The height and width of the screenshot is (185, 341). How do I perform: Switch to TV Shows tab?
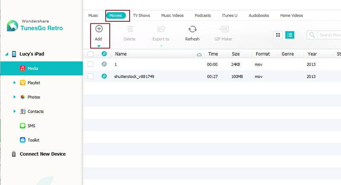tap(142, 16)
